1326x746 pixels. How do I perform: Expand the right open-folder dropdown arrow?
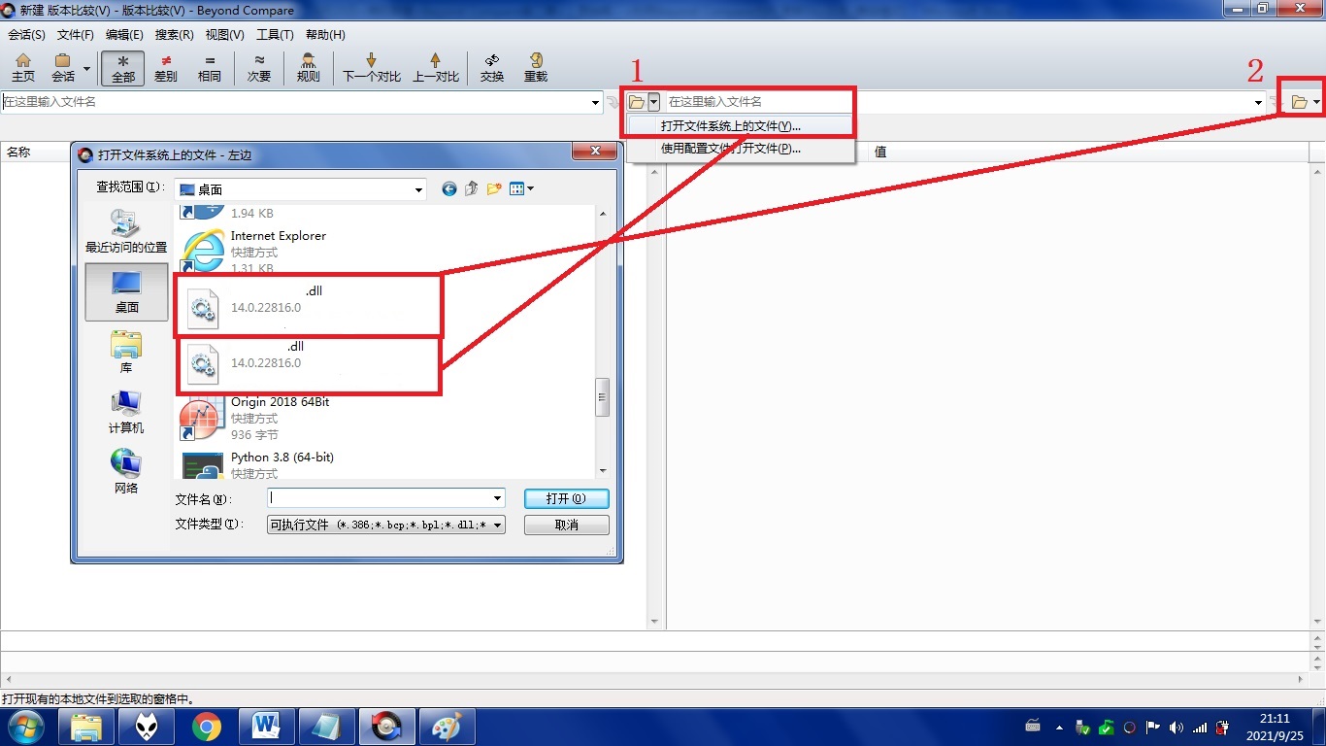click(1316, 102)
